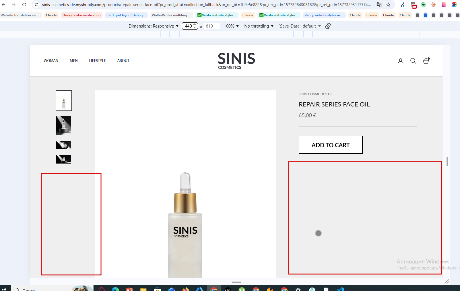This screenshot has height=291, width=460.
Task: View site information icon in address bar
Action: (x=36, y=5)
